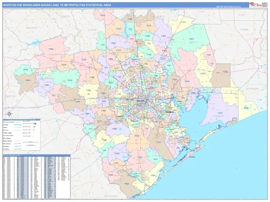
Task: Click the FAYETTE county label
Action: pos(10,96)
